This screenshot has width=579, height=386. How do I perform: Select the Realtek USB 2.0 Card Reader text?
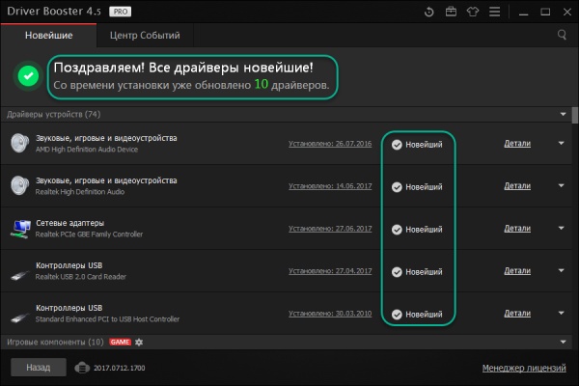tap(81, 277)
